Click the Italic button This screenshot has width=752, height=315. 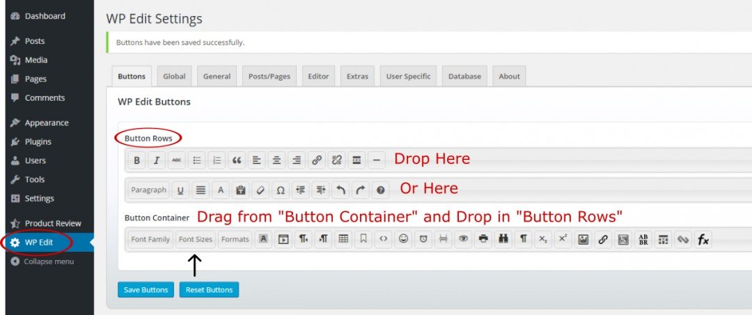coord(157,161)
